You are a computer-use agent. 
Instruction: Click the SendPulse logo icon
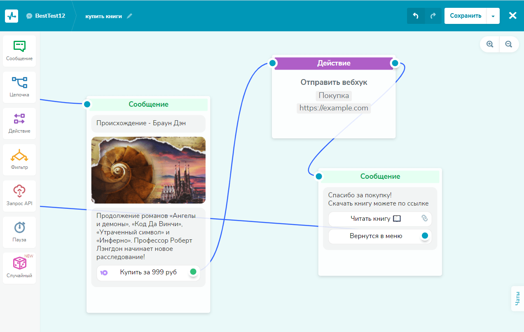tap(12, 16)
